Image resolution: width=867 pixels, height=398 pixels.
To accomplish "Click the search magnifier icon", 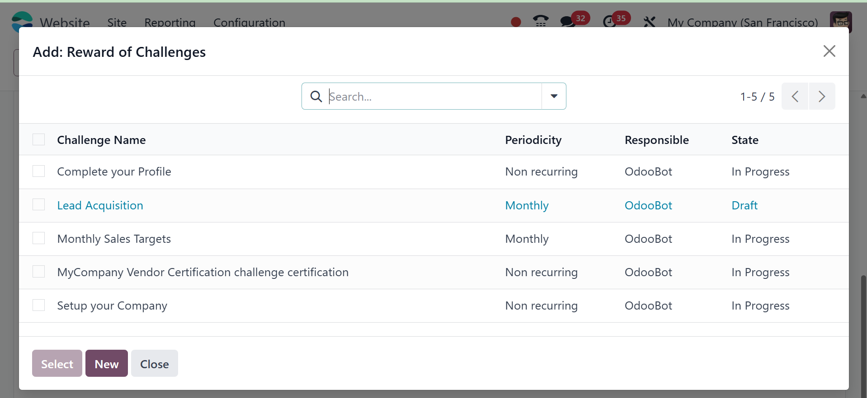I will [316, 97].
